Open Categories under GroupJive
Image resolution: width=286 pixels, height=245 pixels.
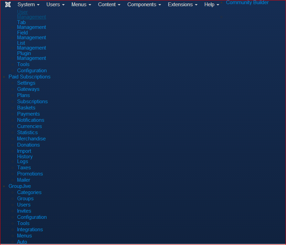(x=29, y=192)
